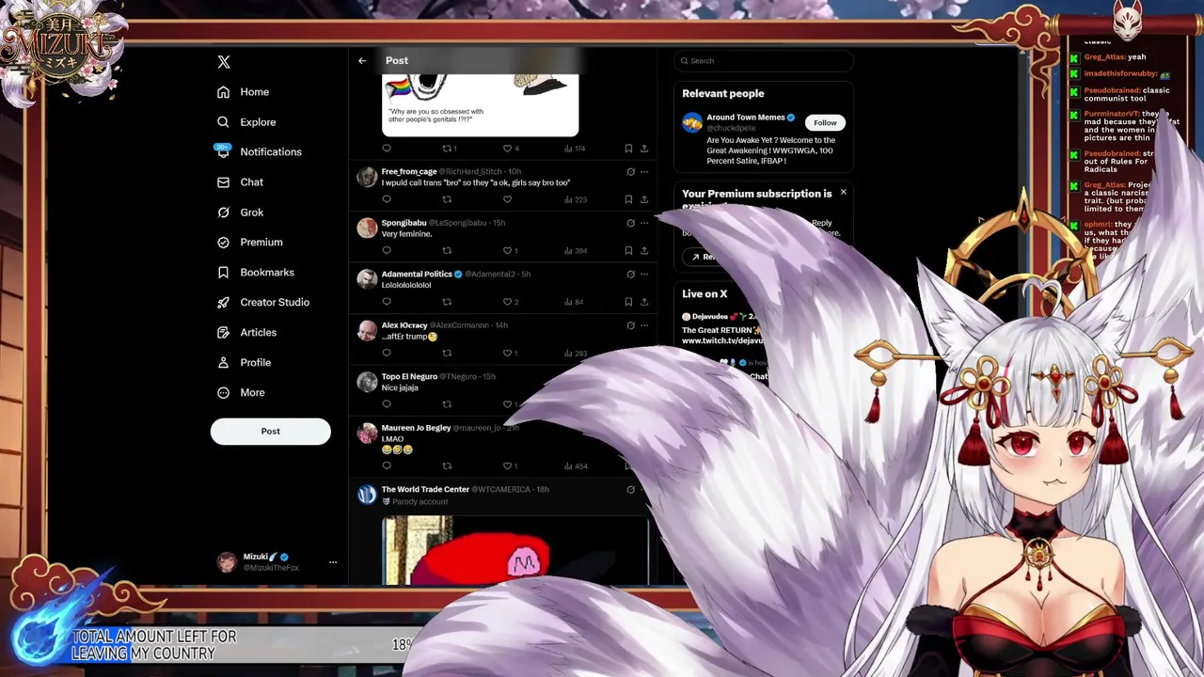Open the X logo home link
Screen dimensions: 1204x677
pos(224,62)
